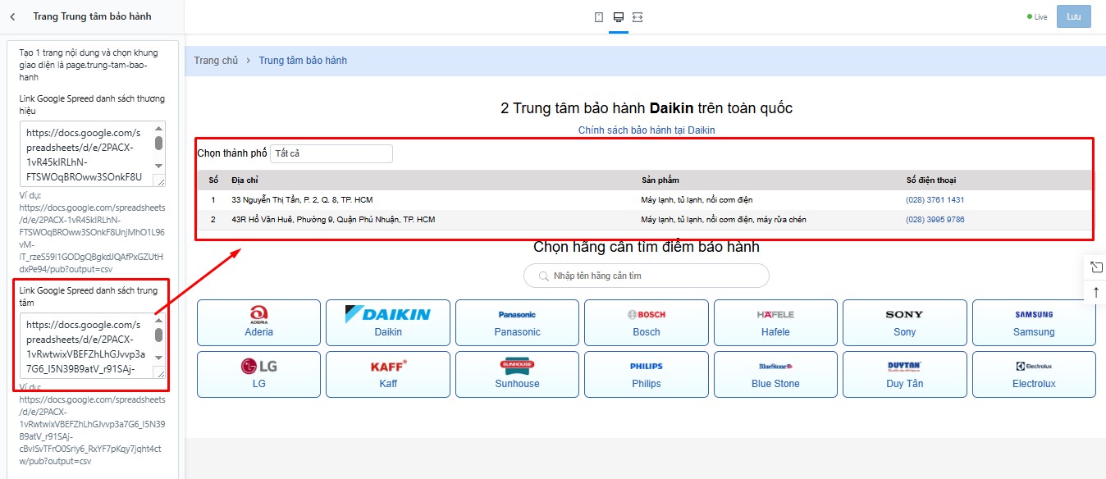Click the scrollbar of the brand list textarea
The height and width of the screenshot is (479, 1106).
coord(158,149)
